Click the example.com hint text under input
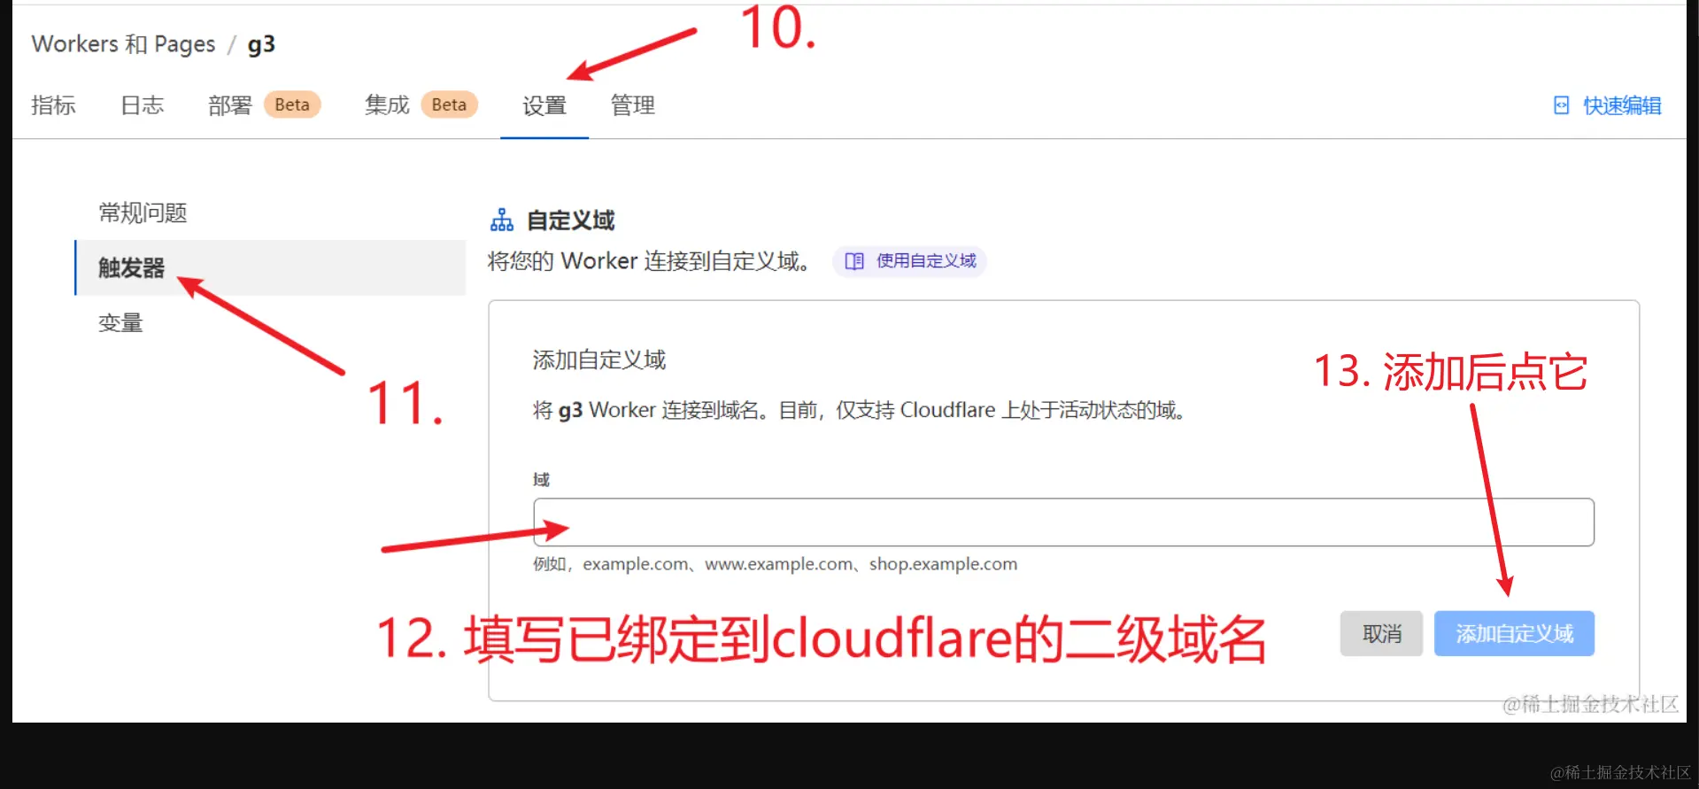 tap(775, 564)
